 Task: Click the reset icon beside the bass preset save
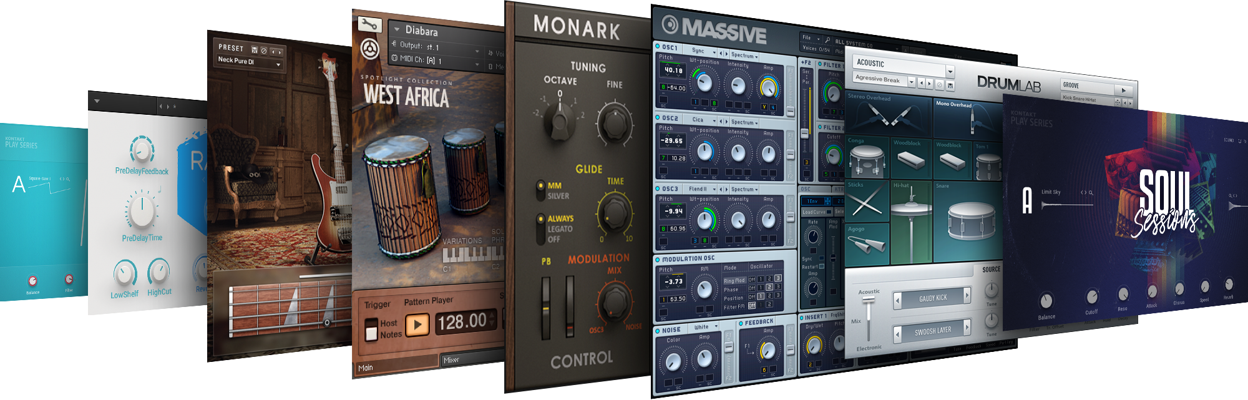[x=264, y=51]
